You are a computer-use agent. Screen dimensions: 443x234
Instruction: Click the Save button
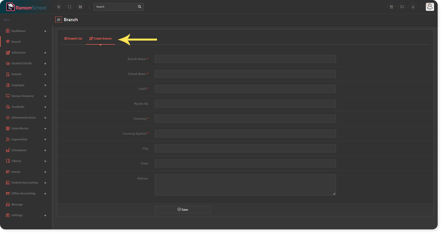(183, 210)
